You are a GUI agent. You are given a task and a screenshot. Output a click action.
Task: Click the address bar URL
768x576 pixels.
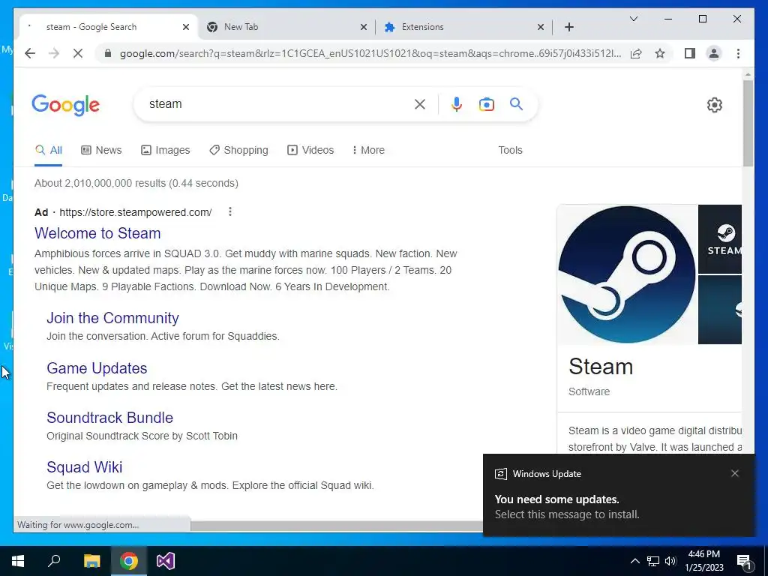[370, 53]
